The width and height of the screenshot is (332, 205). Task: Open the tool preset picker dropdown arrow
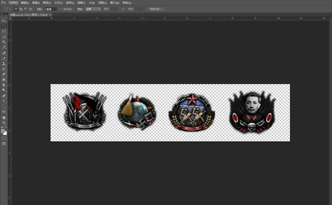coord(10,9)
